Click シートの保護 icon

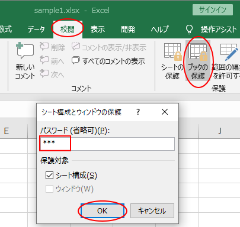click(x=172, y=61)
